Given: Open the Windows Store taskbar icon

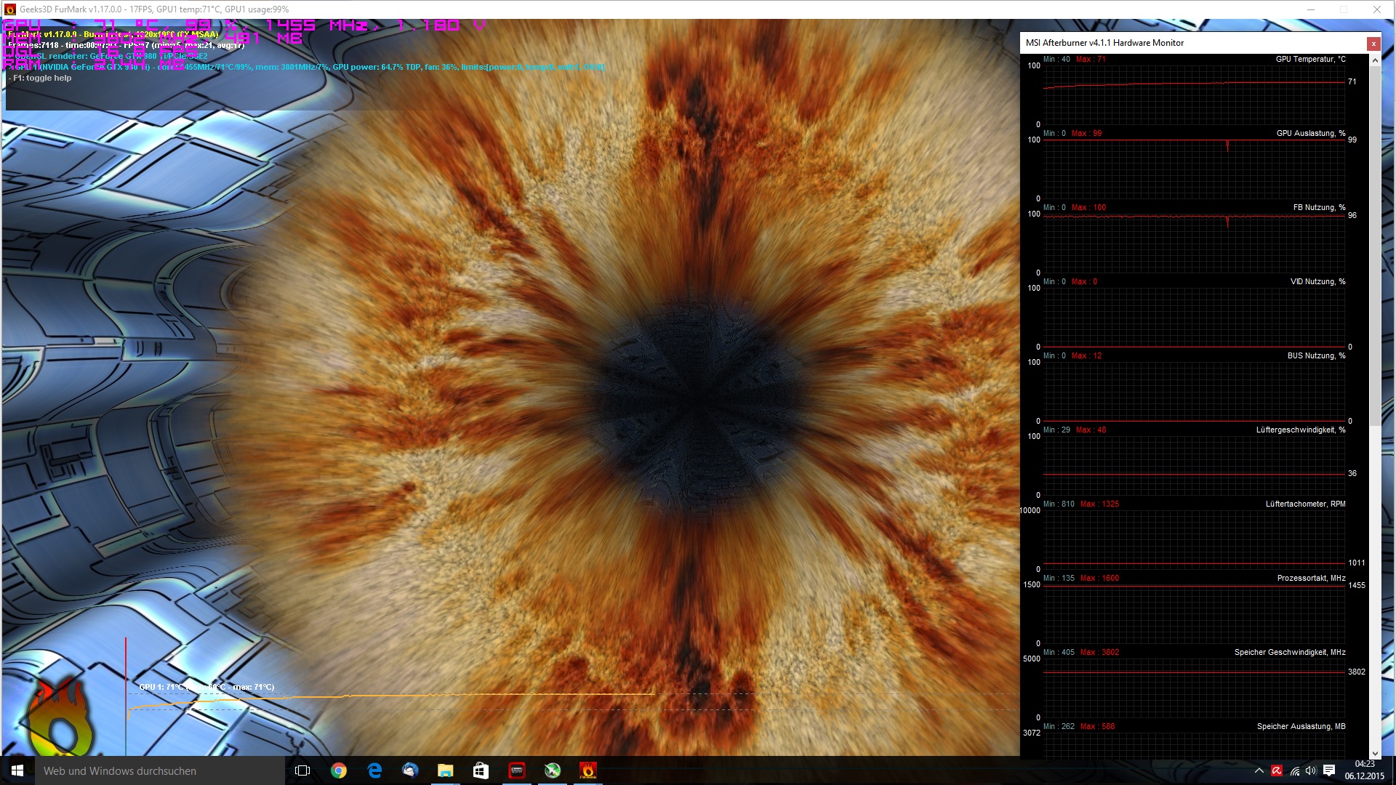Looking at the screenshot, I should pos(481,770).
